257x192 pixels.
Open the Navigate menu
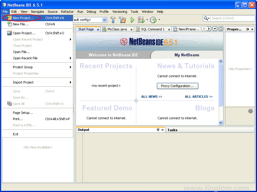pyautogui.click(x=38, y=12)
